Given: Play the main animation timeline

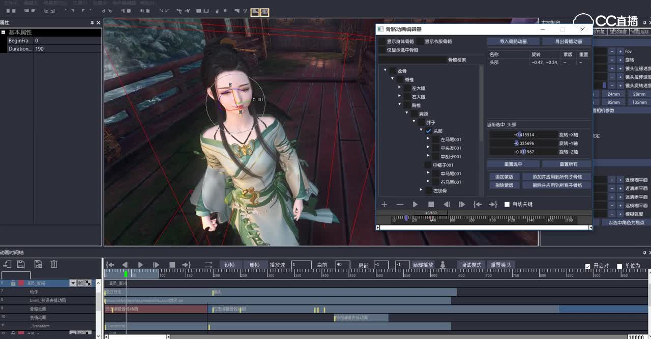Looking at the screenshot, I should pos(141,265).
